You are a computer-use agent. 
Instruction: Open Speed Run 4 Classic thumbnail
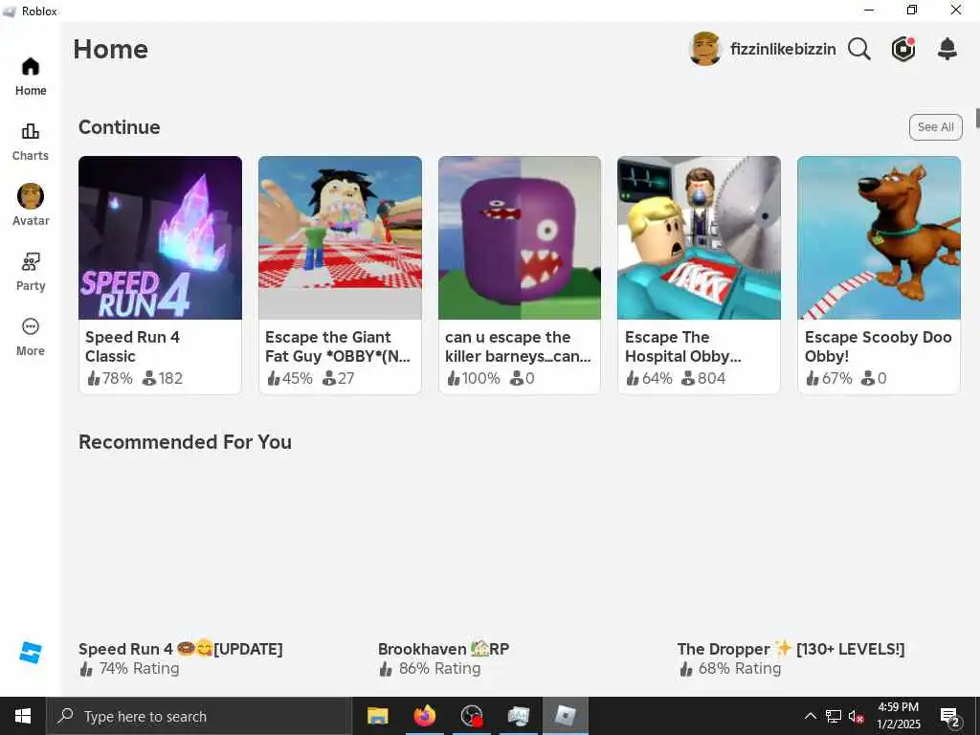160,237
